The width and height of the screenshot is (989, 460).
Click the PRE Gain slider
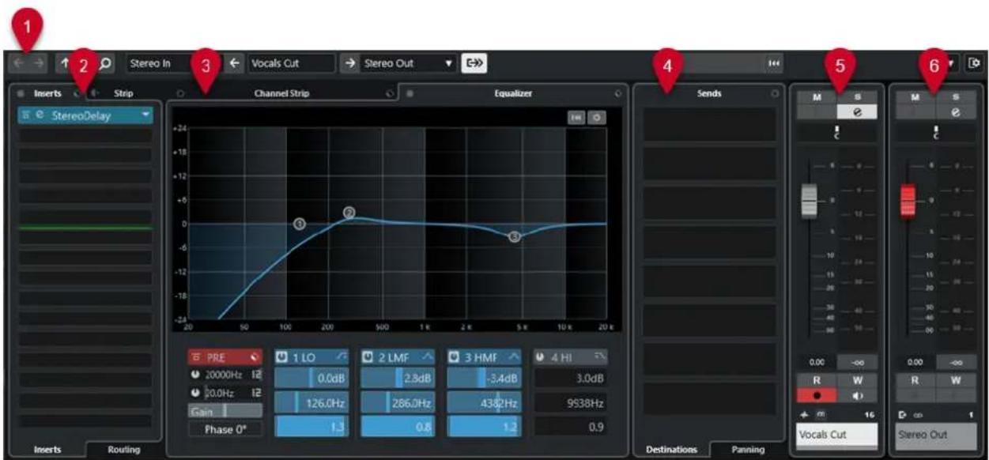(x=225, y=411)
